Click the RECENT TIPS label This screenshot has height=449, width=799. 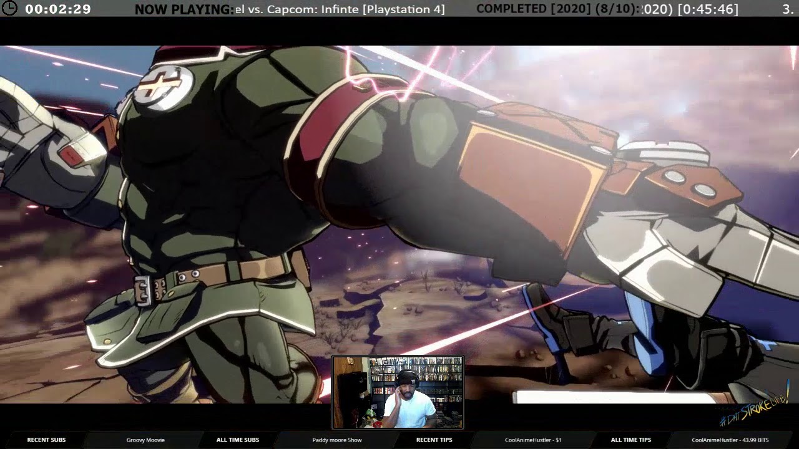[434, 440]
